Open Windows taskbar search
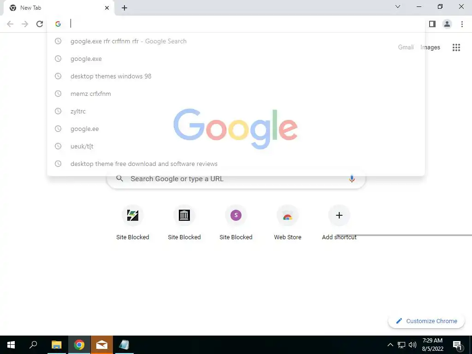Viewport: 472px width, 354px height. tap(33, 345)
